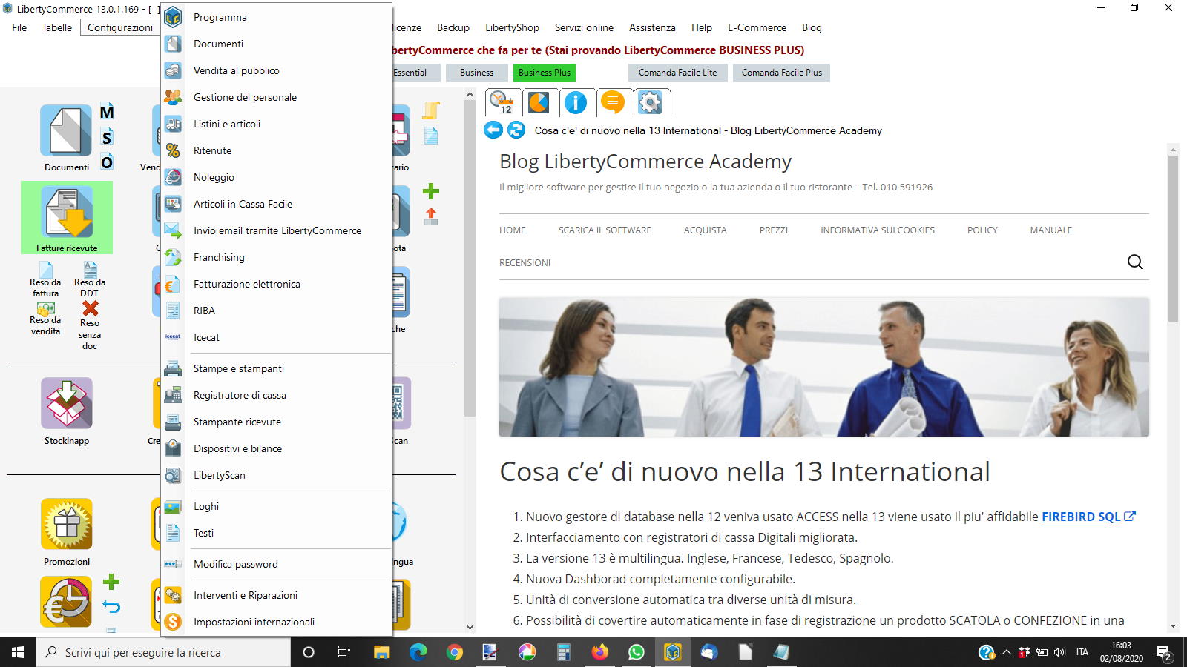Click the blue refresh browser button

[x=516, y=130]
